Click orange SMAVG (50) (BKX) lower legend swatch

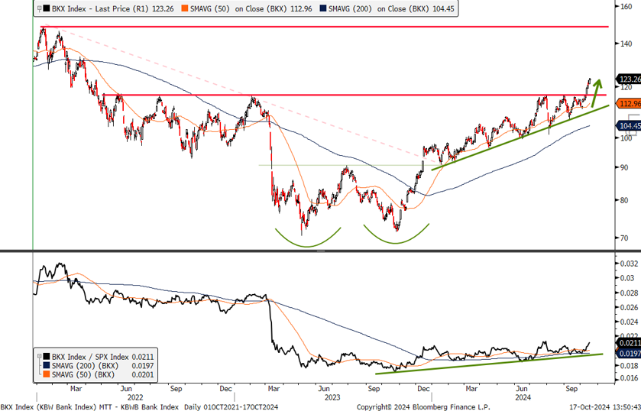[x=47, y=375]
